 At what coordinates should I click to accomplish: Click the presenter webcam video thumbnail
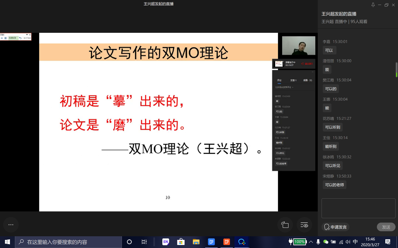click(298, 45)
